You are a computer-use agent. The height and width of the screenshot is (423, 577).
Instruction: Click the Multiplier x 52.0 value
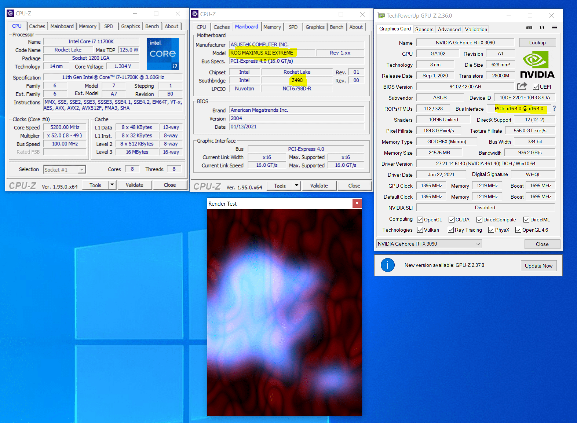65,135
